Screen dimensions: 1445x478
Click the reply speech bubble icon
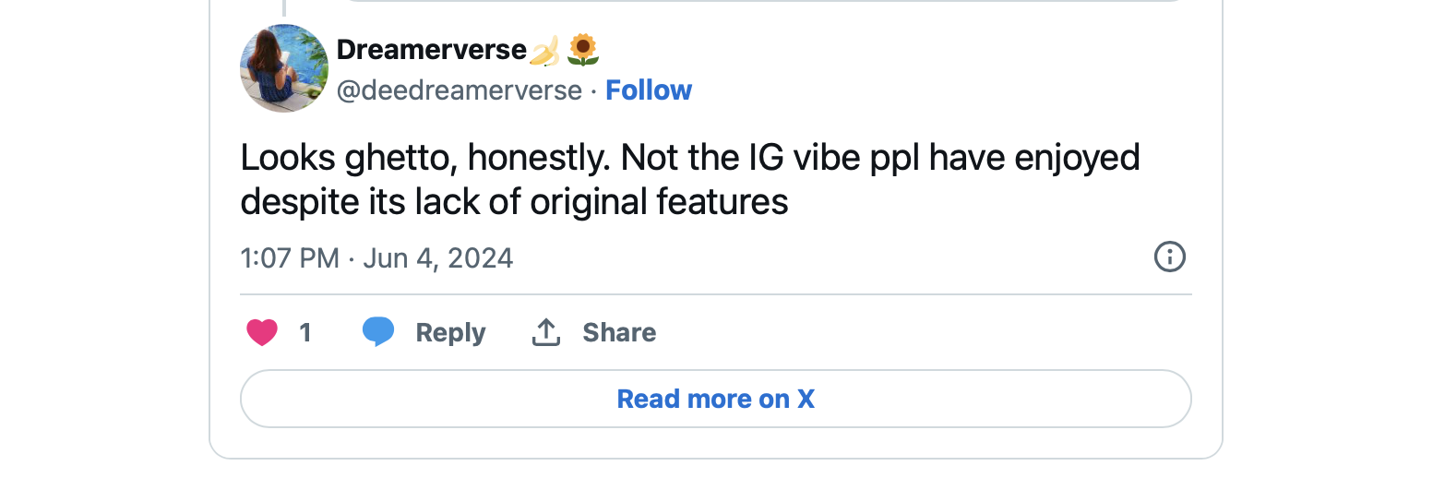[378, 332]
